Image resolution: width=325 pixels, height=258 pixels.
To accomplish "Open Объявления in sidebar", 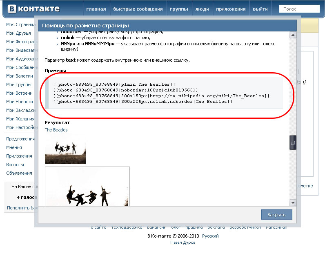I will coord(19,173).
